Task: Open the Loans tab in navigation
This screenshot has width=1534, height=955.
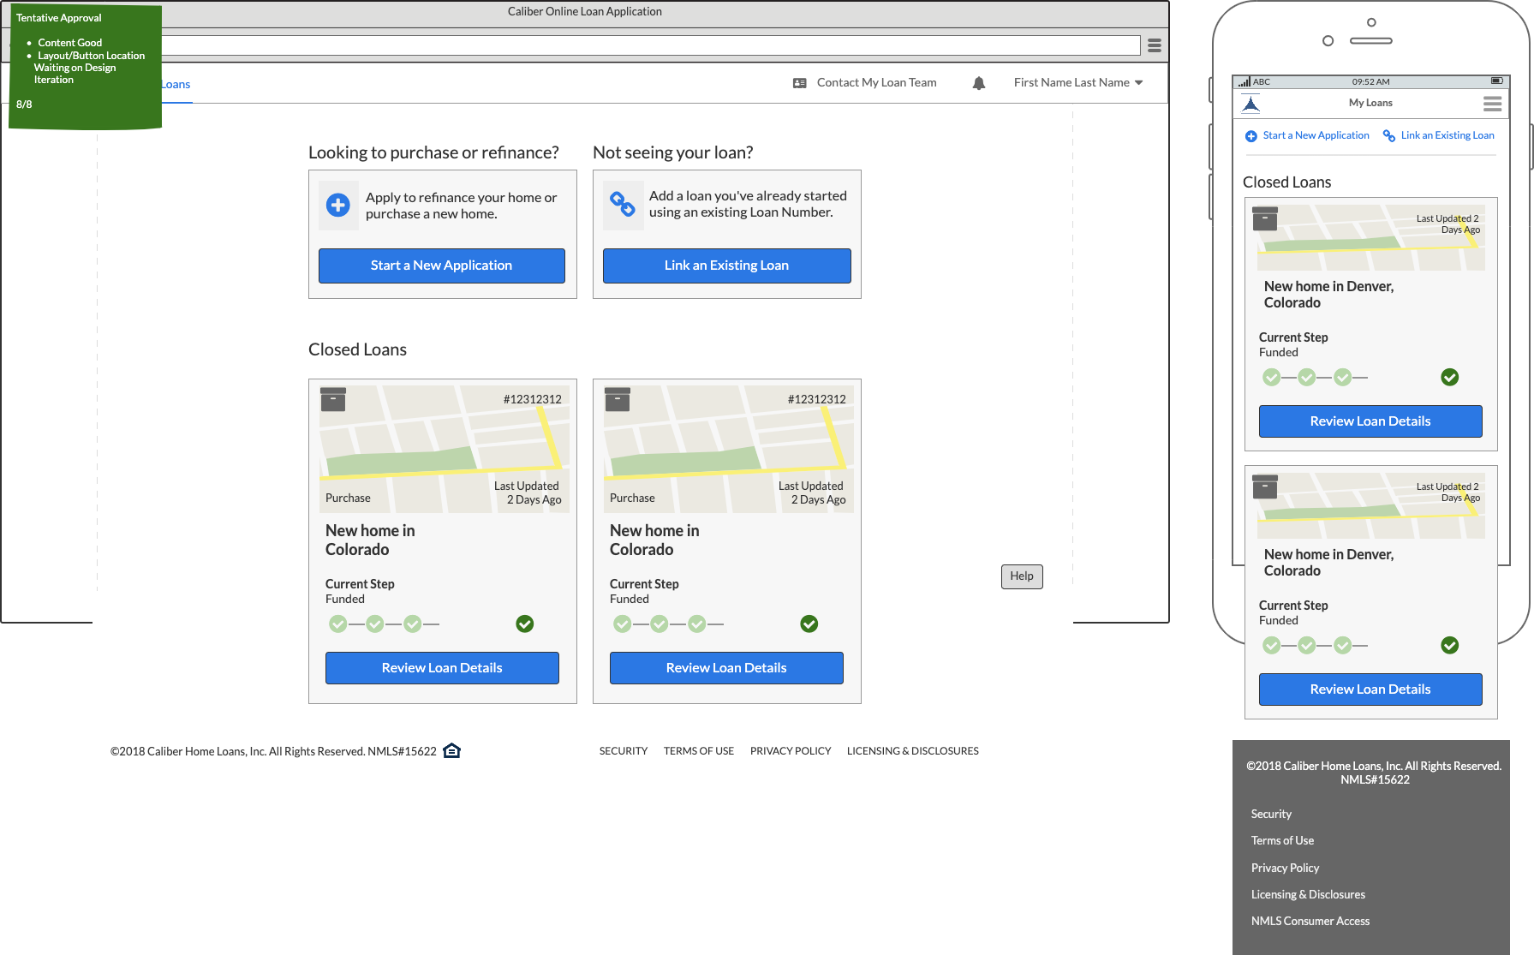Action: (176, 85)
